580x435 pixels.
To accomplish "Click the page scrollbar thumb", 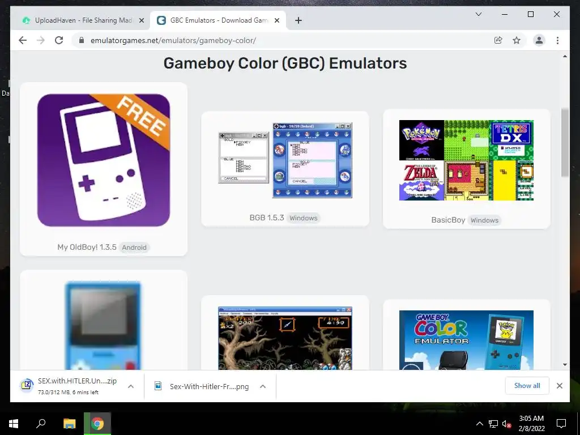I will pyautogui.click(x=565, y=142).
